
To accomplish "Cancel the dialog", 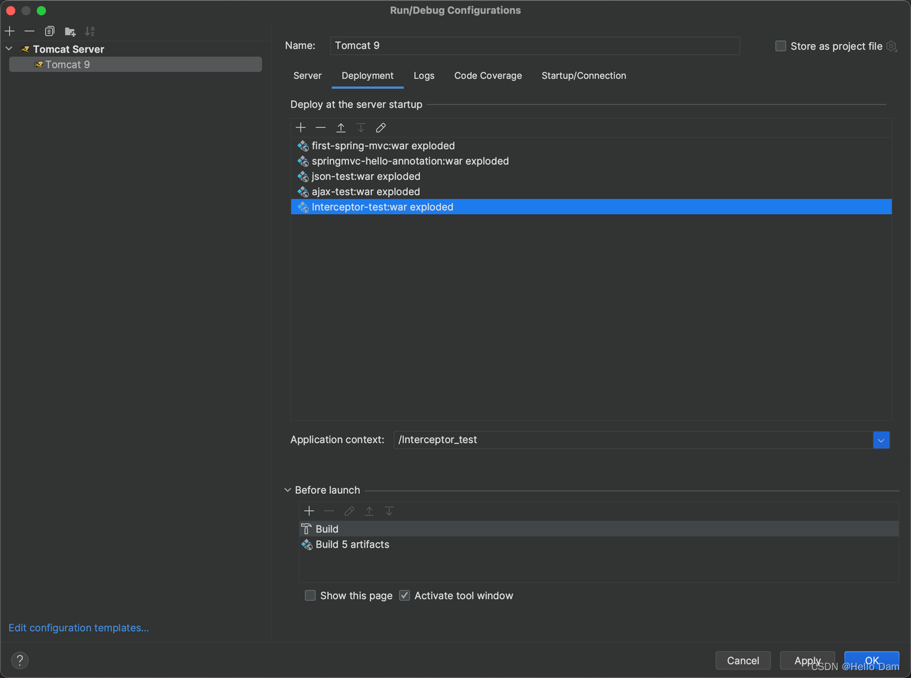I will pos(743,660).
